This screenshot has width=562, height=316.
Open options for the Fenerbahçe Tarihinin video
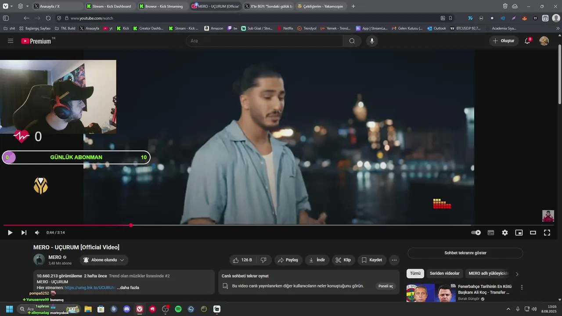click(522, 287)
